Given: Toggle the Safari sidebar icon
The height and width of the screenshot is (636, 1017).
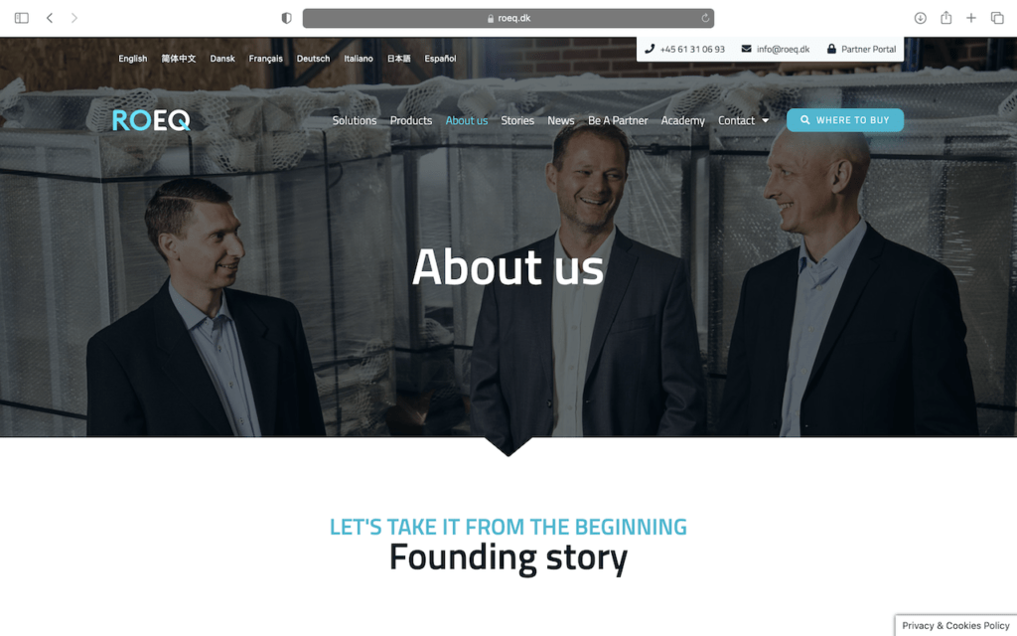Looking at the screenshot, I should click(22, 18).
